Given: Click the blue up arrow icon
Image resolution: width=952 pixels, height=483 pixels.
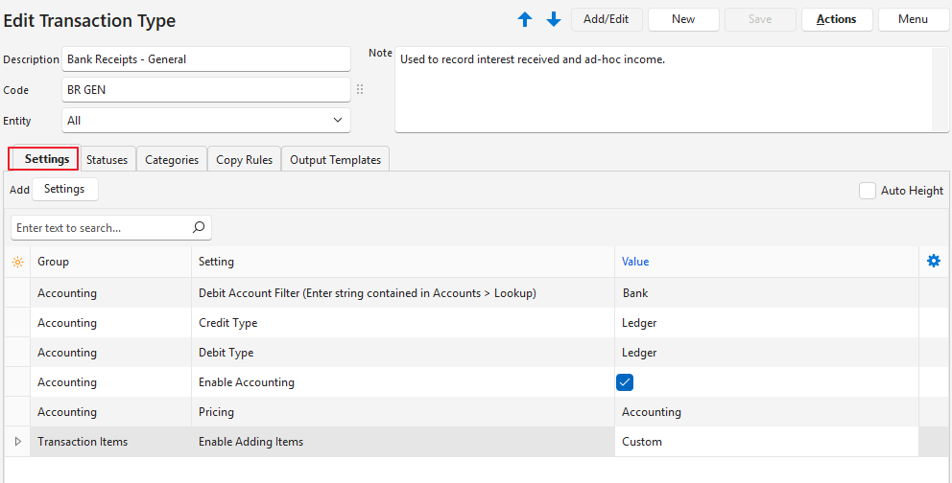Looking at the screenshot, I should click(x=525, y=19).
